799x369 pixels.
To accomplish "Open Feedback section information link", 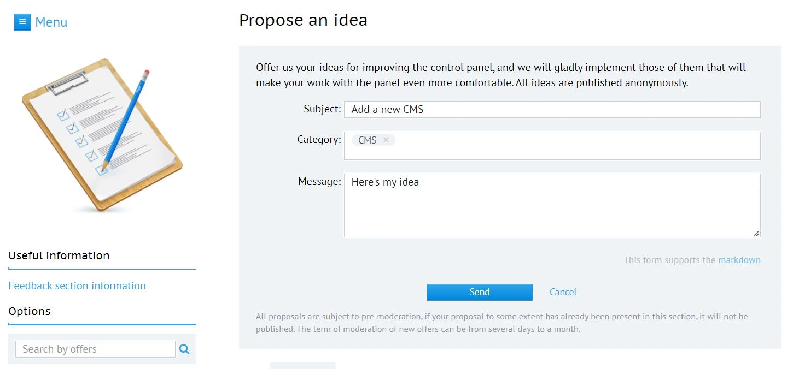I will click(77, 285).
